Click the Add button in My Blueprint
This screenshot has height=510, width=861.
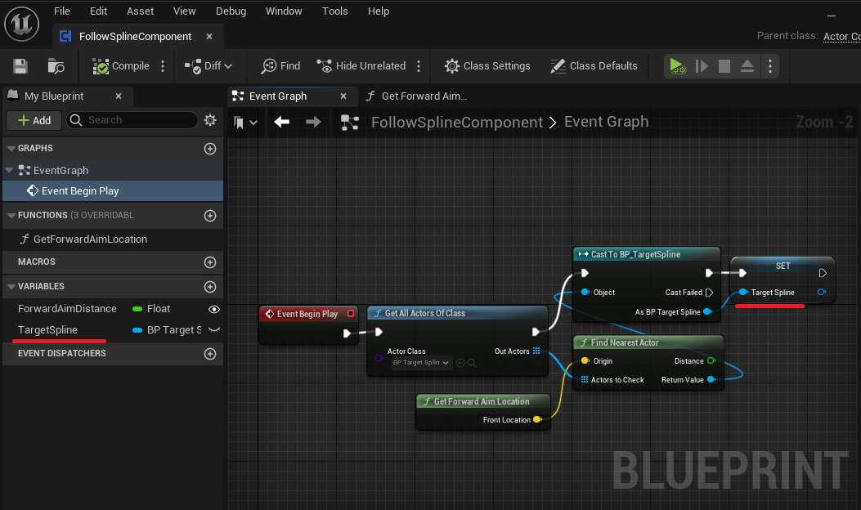(34, 120)
